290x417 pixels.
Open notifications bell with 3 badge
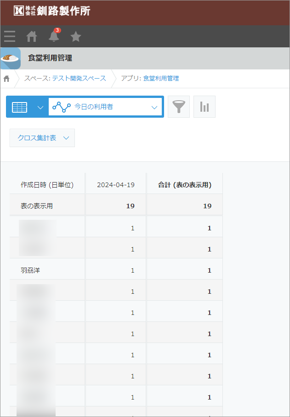pyautogui.click(x=54, y=36)
